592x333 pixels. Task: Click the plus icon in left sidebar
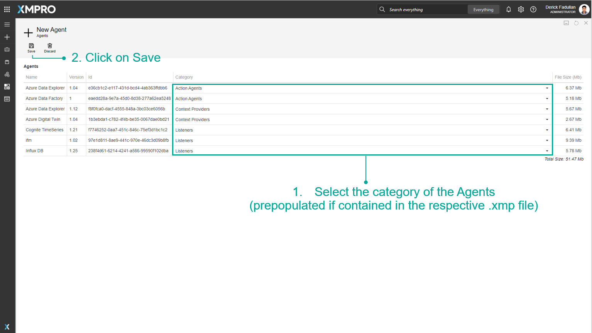click(x=7, y=37)
